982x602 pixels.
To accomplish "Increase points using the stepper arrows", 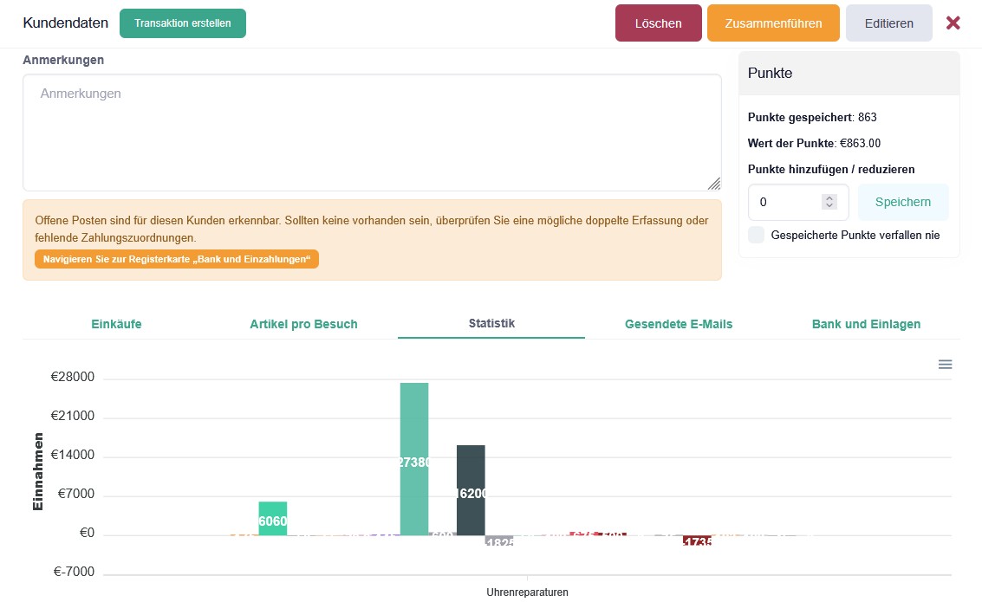I will click(x=829, y=197).
